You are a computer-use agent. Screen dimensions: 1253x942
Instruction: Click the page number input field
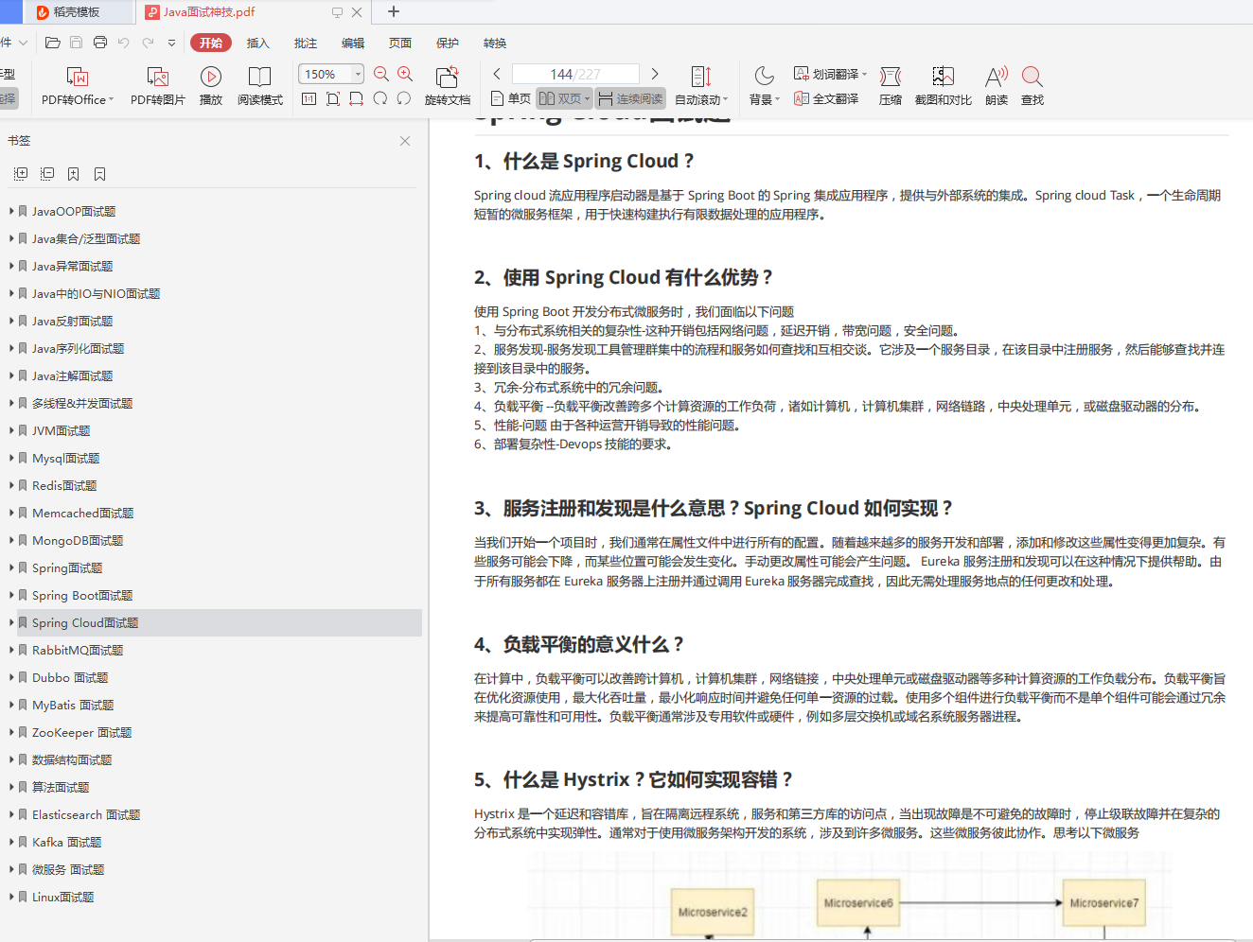tap(575, 74)
